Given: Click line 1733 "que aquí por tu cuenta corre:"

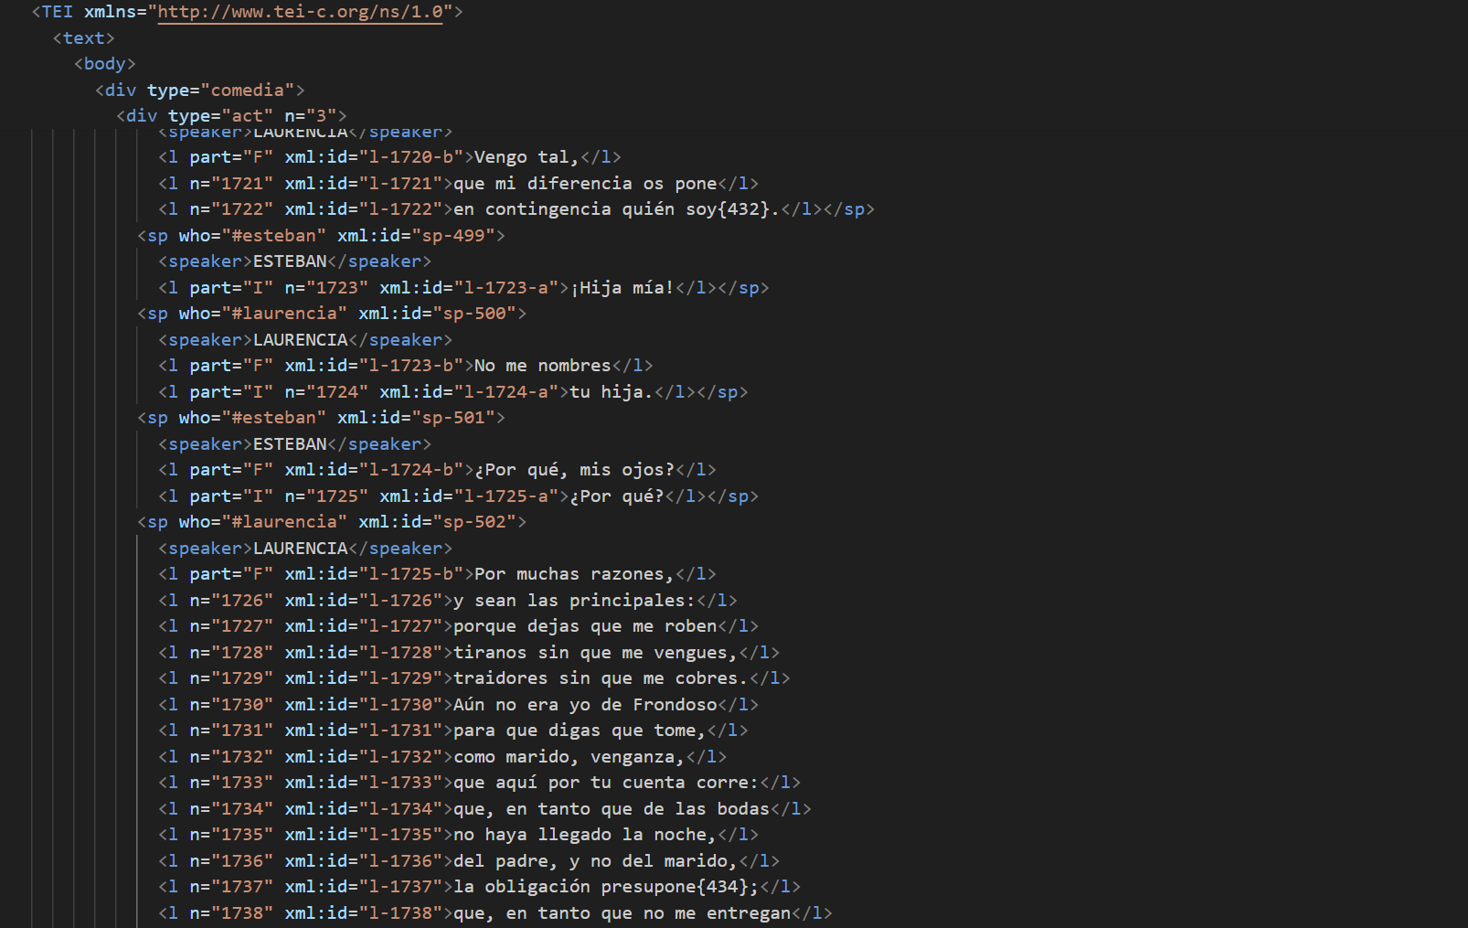Looking at the screenshot, I should click(479, 783).
